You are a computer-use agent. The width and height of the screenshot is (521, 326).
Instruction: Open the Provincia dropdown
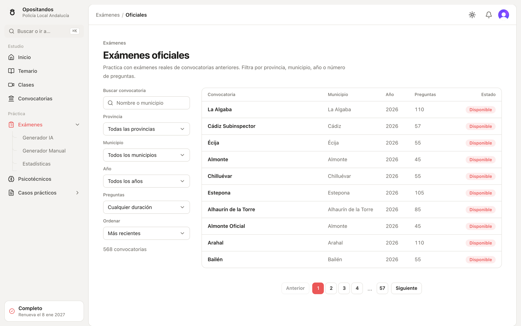[147, 129]
